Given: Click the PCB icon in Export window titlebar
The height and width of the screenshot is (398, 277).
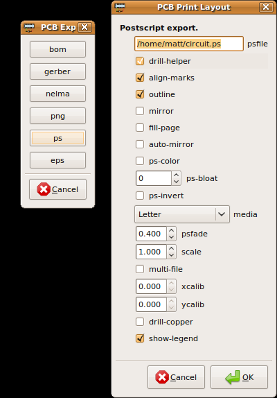Looking at the screenshot, I should tap(29, 28).
